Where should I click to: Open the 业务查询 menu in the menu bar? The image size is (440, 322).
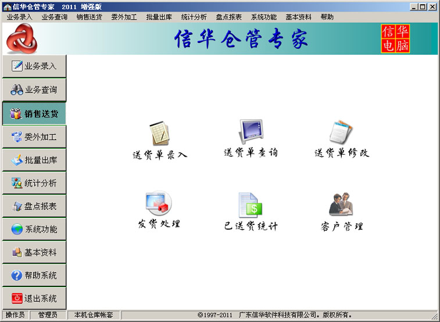pyautogui.click(x=55, y=17)
